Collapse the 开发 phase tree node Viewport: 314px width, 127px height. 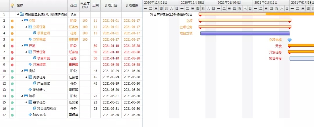coord(22,46)
